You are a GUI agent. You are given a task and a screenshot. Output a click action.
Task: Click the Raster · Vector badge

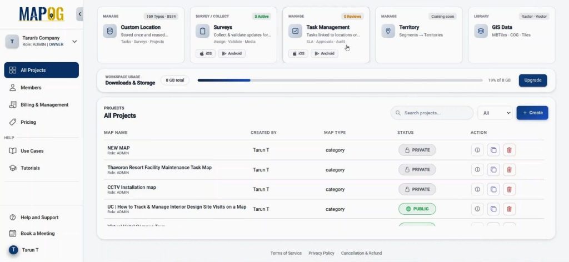[x=533, y=16]
